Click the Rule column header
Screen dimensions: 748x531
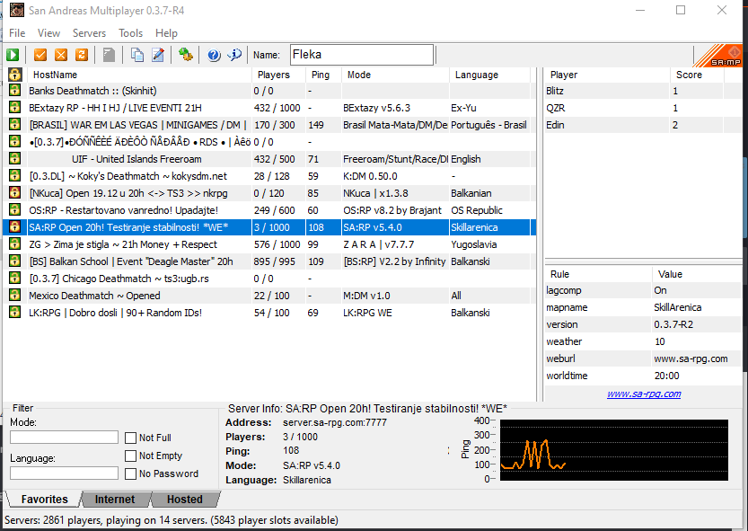(598, 274)
